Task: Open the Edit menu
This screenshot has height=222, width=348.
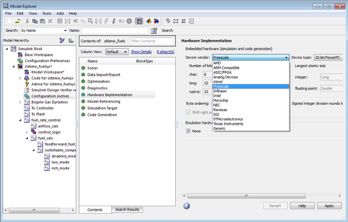Action: [x=20, y=13]
